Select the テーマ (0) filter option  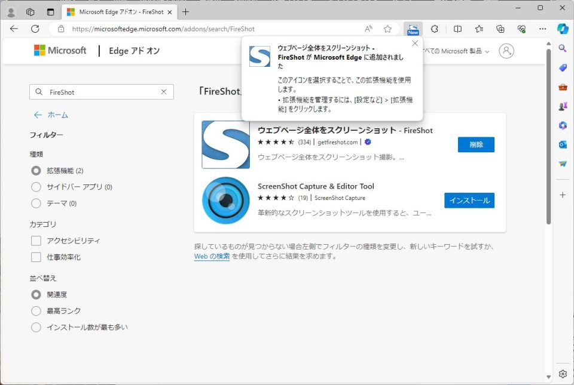coord(36,204)
